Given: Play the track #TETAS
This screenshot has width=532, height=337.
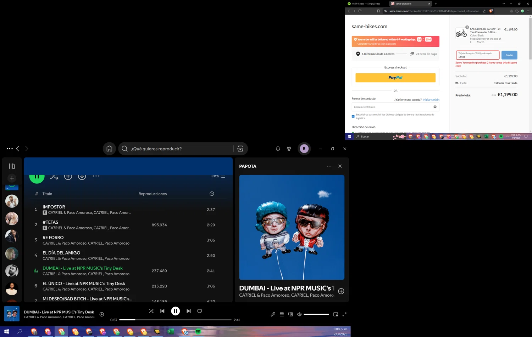Looking at the screenshot, I should coord(128,225).
